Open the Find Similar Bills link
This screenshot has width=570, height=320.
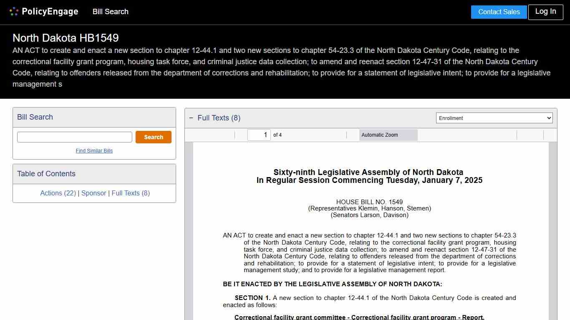point(94,150)
